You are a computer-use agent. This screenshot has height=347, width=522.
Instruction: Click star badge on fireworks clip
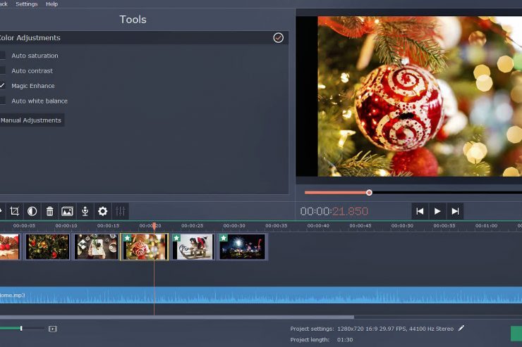pos(224,238)
